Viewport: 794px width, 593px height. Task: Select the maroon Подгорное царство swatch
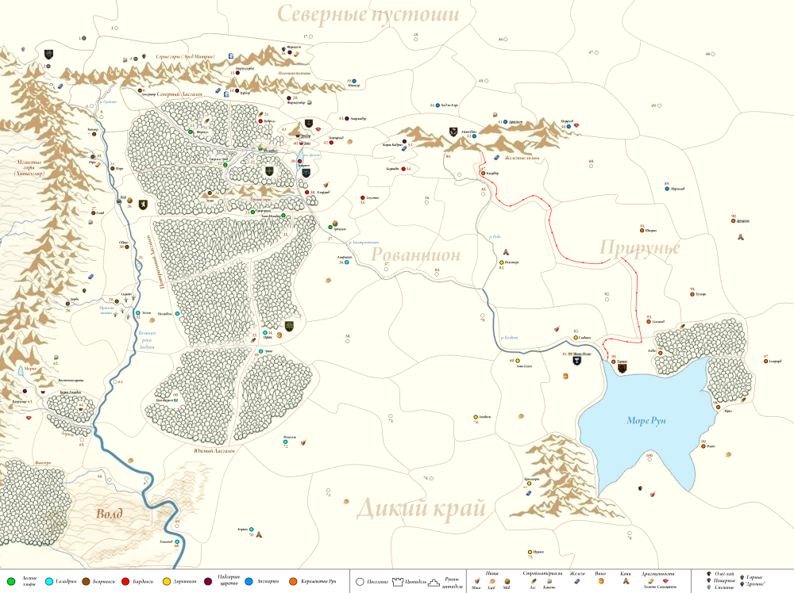coord(207,581)
